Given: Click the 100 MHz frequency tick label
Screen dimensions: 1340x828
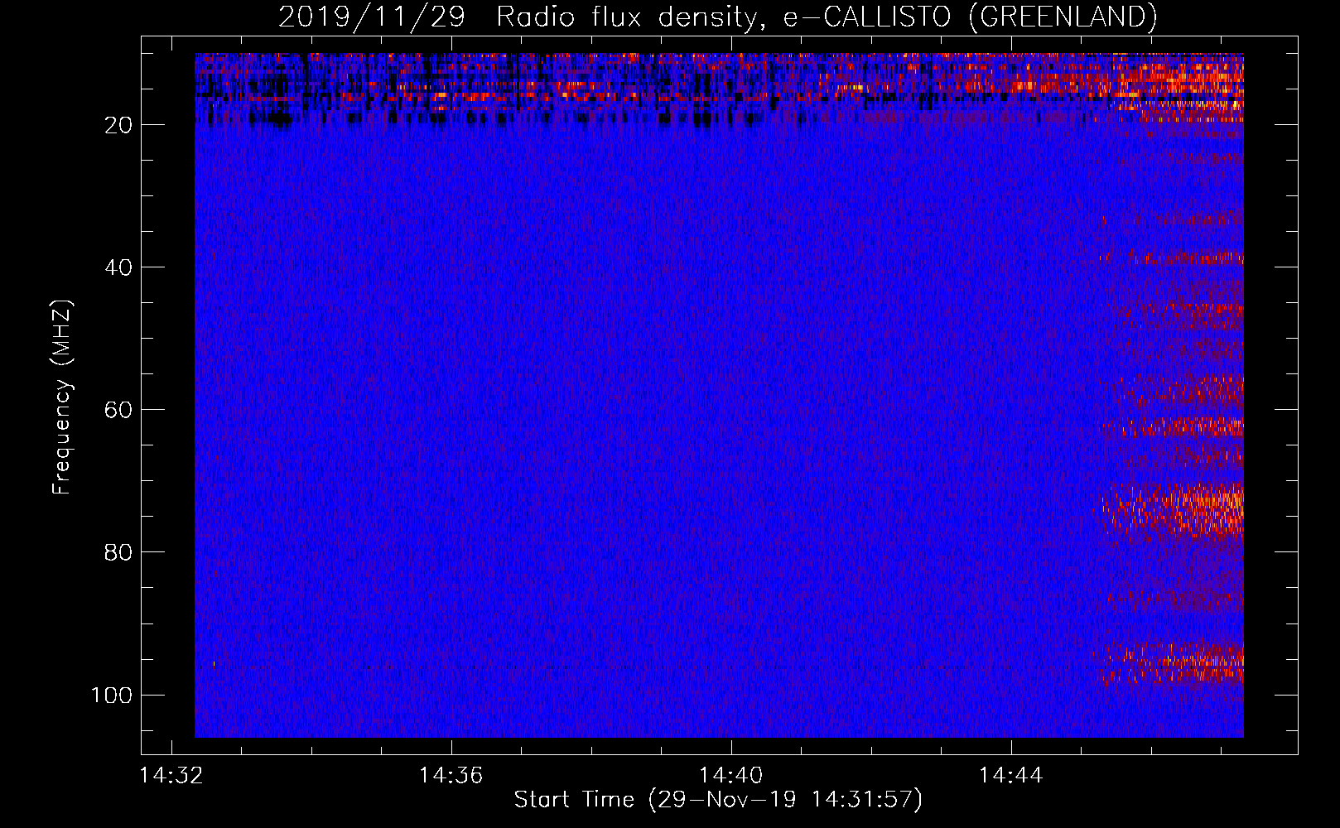Looking at the screenshot, I should tap(111, 695).
